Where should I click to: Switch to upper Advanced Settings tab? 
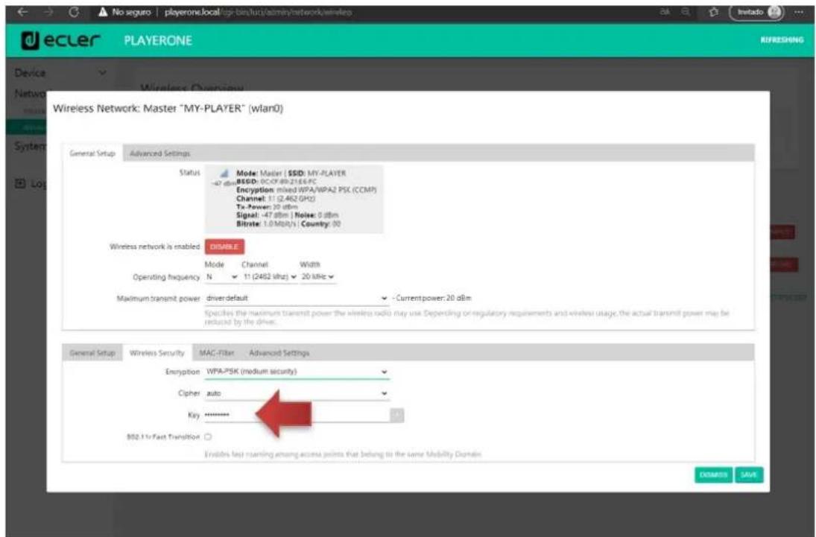pos(159,153)
